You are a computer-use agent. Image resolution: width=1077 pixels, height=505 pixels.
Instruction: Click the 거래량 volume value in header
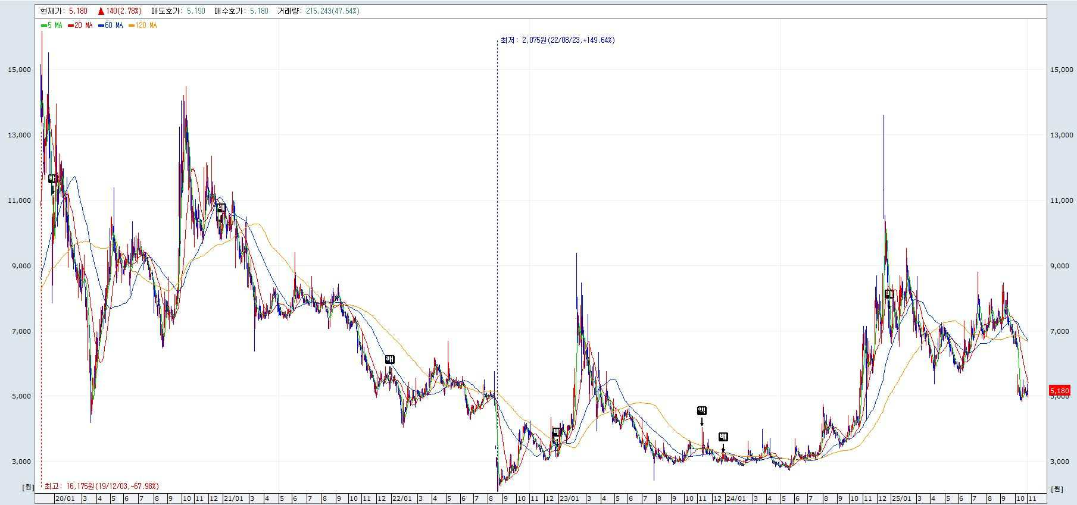(333, 11)
